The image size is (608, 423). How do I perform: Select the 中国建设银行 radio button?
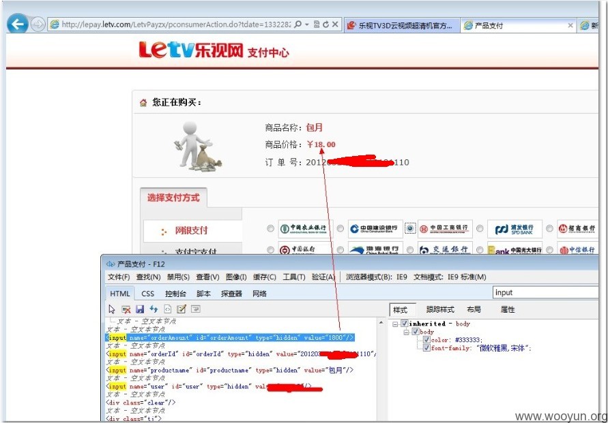coord(340,229)
